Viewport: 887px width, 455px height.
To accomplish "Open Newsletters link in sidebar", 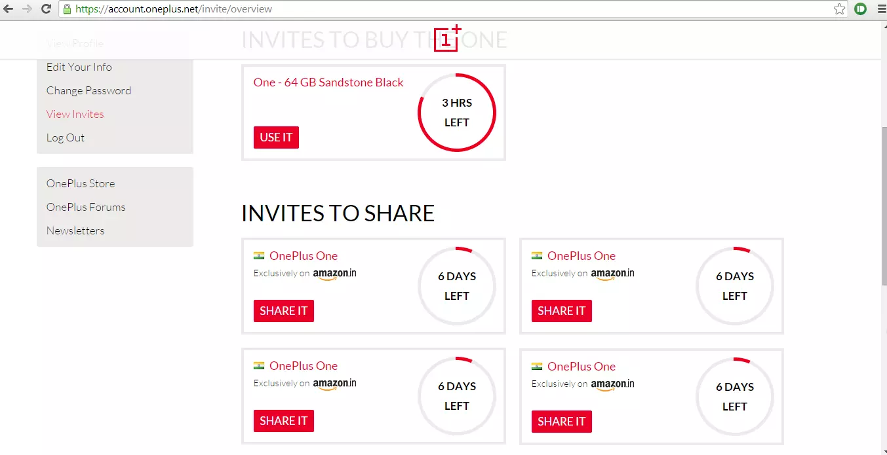I will (x=75, y=230).
